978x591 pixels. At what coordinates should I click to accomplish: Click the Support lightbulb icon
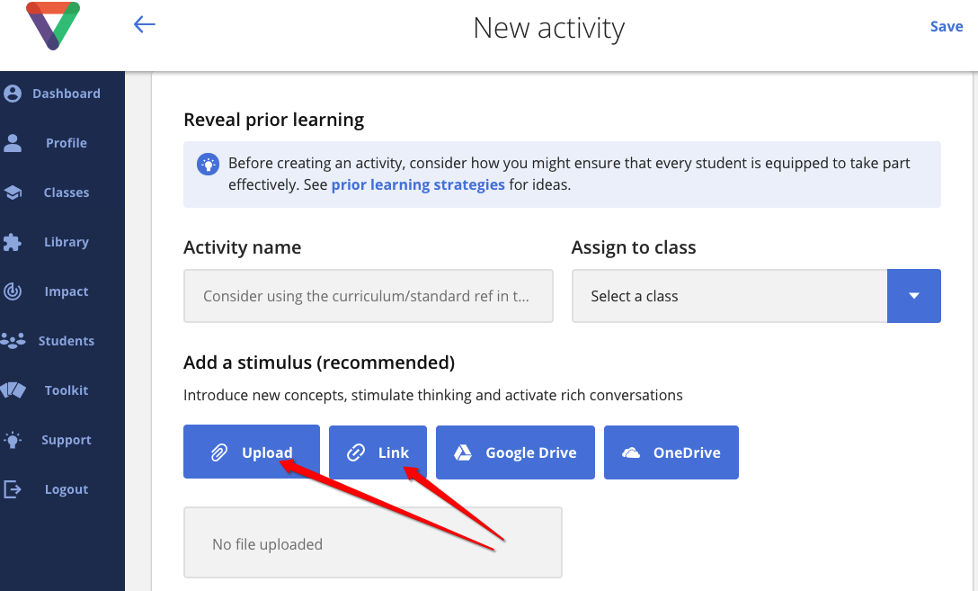tap(13, 440)
